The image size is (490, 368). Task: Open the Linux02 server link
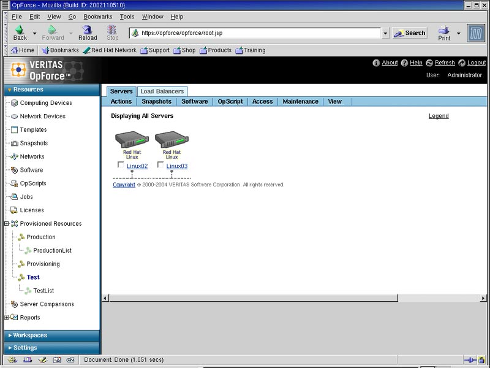pyautogui.click(x=137, y=166)
